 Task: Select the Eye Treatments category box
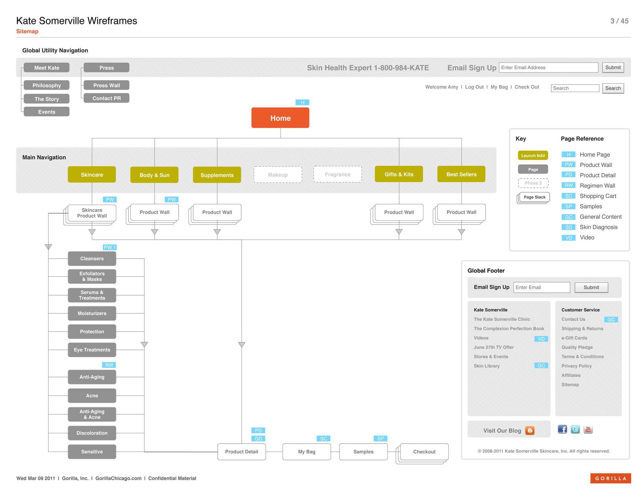coord(92,350)
